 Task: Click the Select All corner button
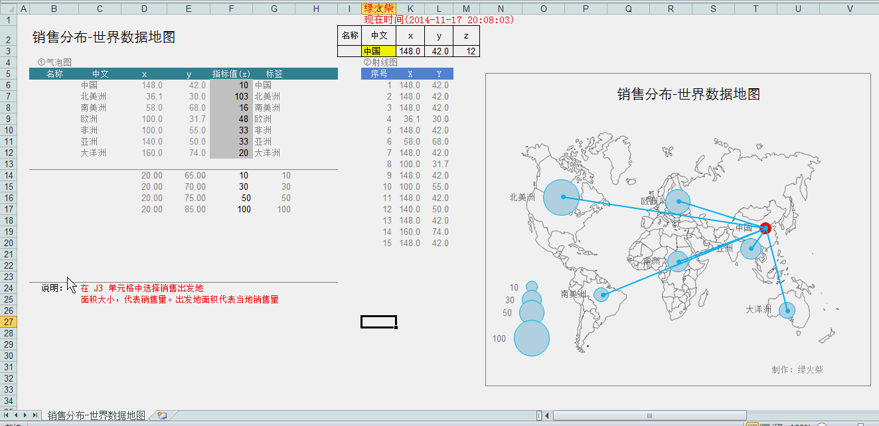tap(8, 9)
